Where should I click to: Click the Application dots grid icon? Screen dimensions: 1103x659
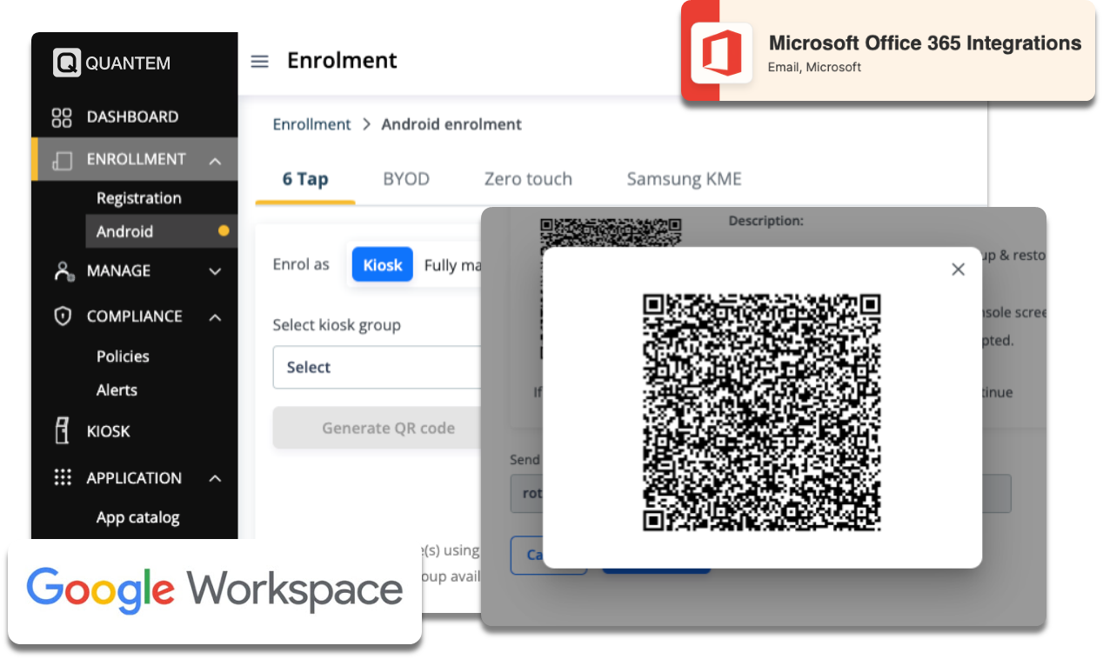pos(62,477)
